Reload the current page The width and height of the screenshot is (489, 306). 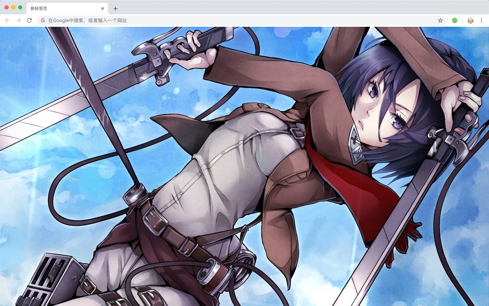pos(29,20)
